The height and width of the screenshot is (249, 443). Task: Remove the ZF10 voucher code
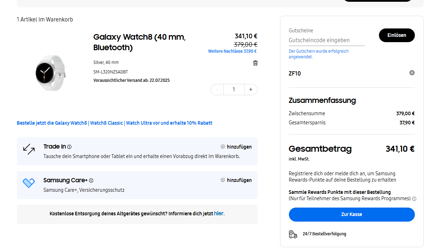tap(412, 73)
